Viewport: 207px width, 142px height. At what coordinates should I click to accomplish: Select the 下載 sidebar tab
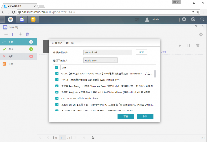18,42
